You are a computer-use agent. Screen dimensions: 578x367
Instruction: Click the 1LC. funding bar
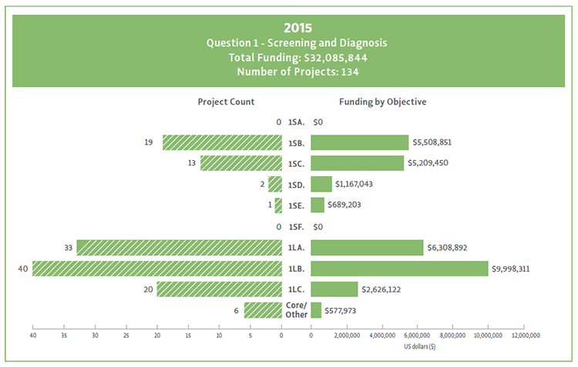[x=334, y=289]
